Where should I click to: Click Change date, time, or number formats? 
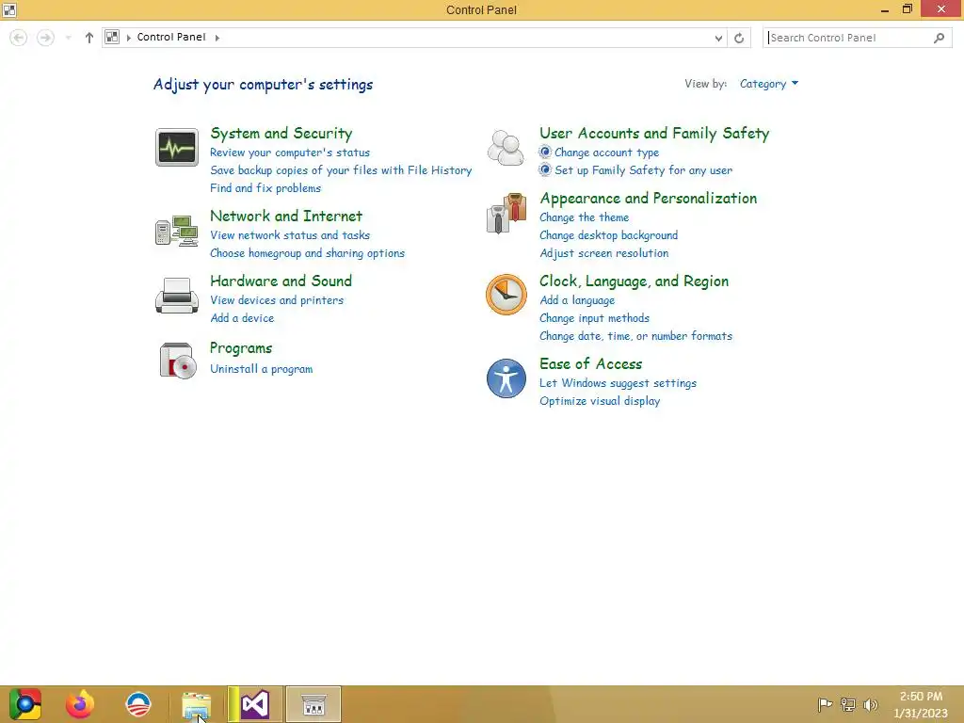click(x=635, y=336)
